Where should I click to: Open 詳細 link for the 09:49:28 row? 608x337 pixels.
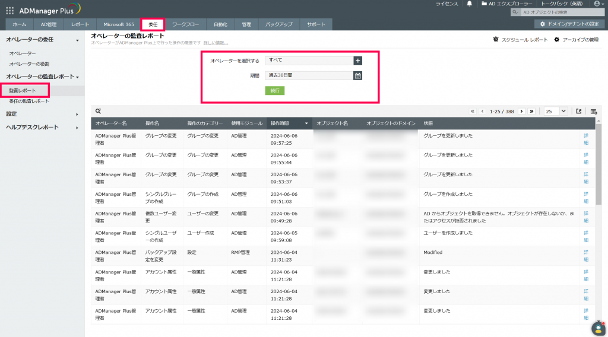(x=586, y=217)
